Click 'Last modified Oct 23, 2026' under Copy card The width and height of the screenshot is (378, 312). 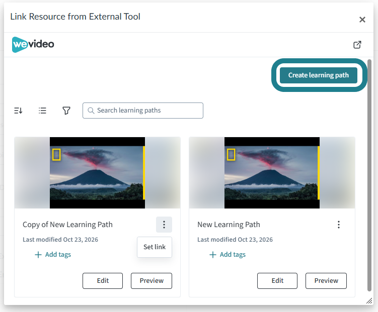pyautogui.click(x=60, y=240)
